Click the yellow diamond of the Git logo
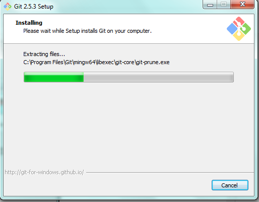259x202 pixels. (239, 35)
